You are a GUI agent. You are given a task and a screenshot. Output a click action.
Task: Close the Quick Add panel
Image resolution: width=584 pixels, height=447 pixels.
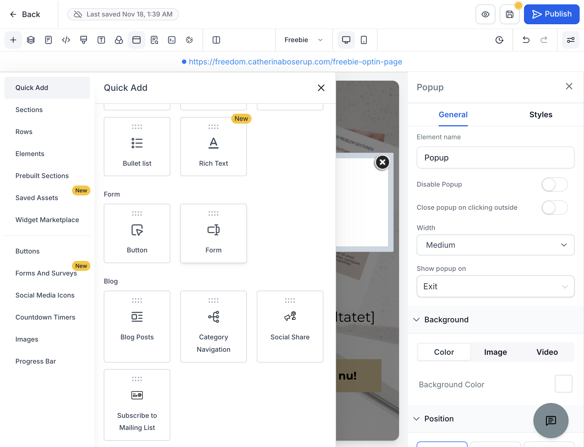click(x=321, y=88)
